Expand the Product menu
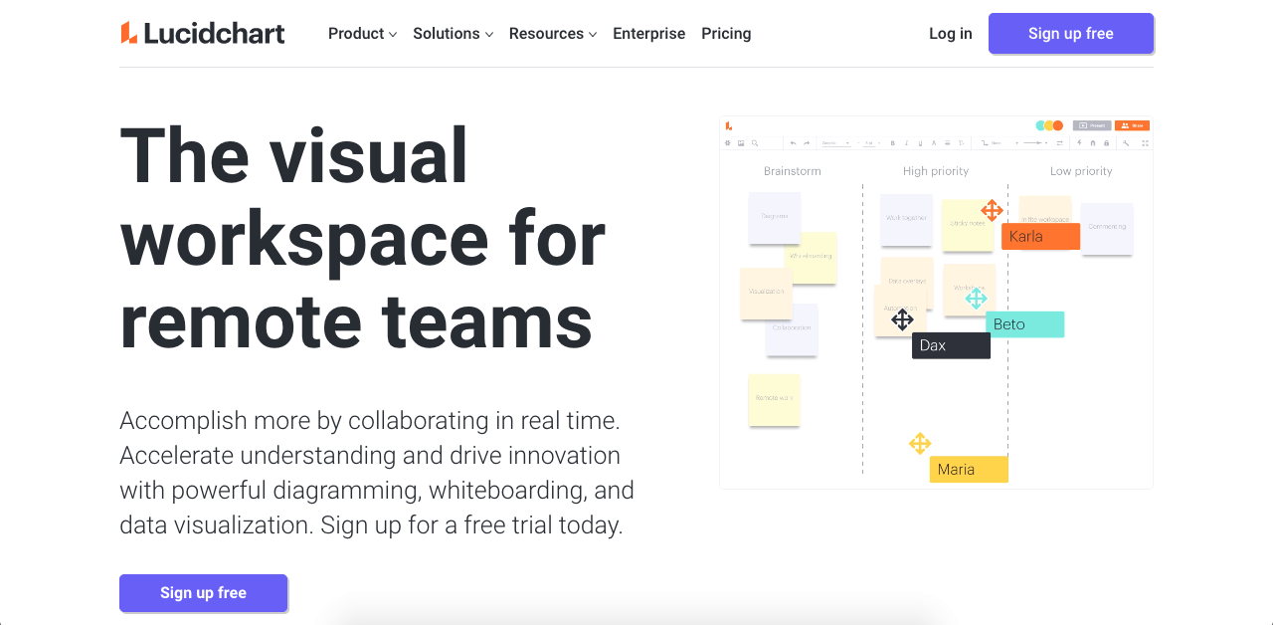Image resolution: width=1273 pixels, height=625 pixels. [x=362, y=33]
